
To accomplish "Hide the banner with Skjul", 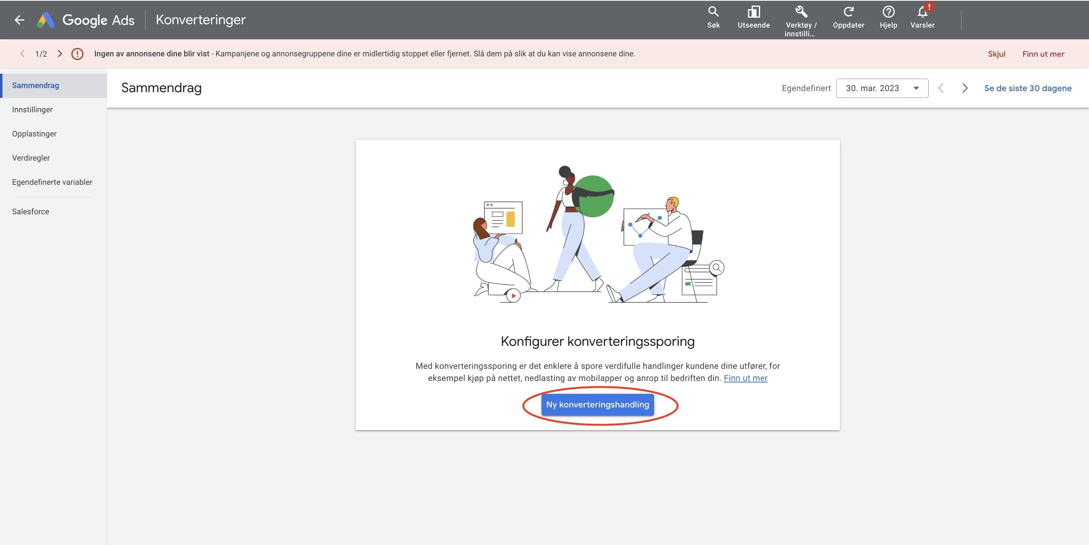I will [996, 54].
